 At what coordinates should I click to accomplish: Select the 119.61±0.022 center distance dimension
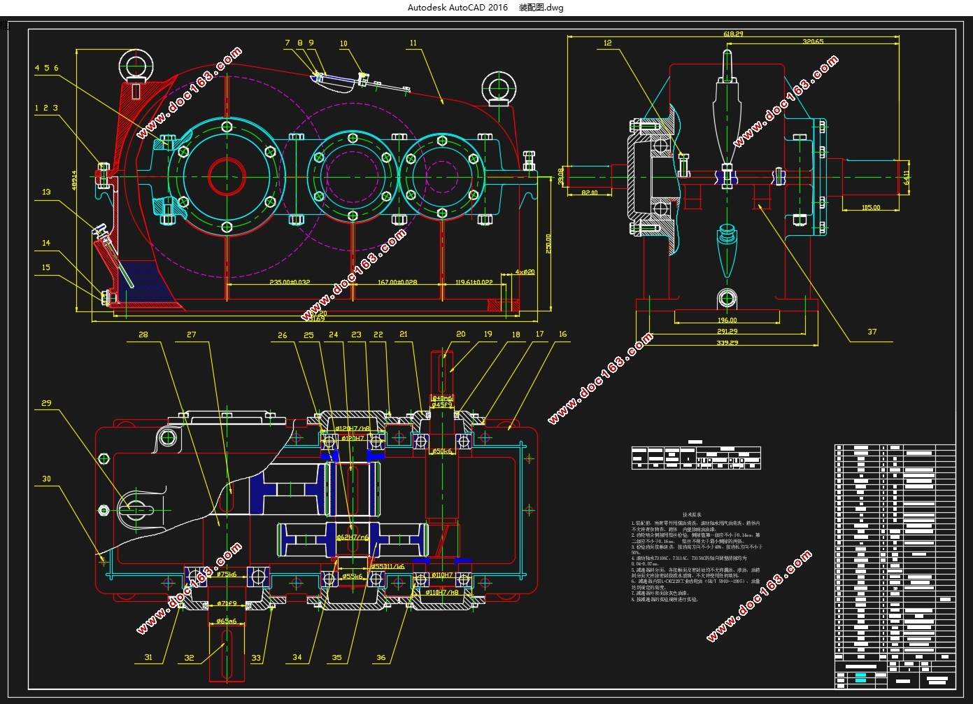point(474,282)
